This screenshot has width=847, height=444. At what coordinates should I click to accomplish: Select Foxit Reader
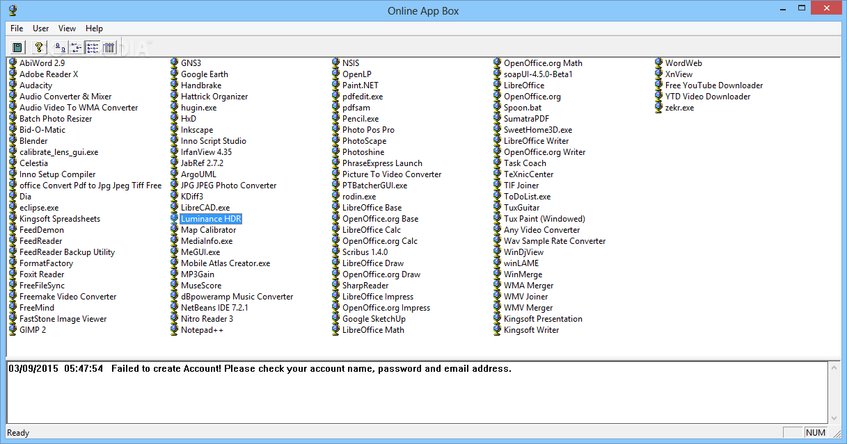[42, 274]
